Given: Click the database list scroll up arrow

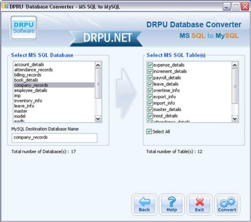Looking at the screenshot, I should pos(98,65).
